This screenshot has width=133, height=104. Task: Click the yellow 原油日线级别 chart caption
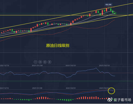point(58,45)
